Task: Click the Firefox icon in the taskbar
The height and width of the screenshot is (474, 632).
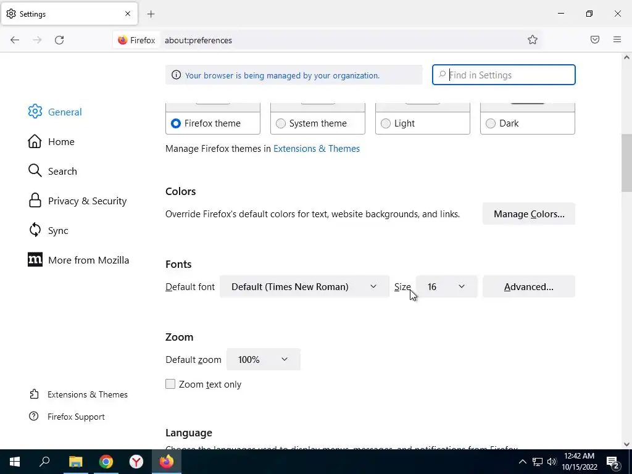Action: click(x=167, y=462)
